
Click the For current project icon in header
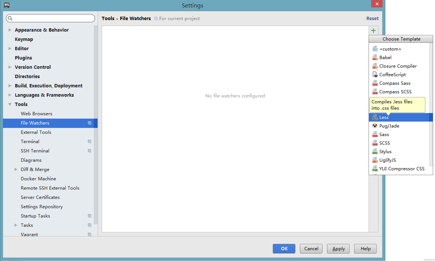156,18
